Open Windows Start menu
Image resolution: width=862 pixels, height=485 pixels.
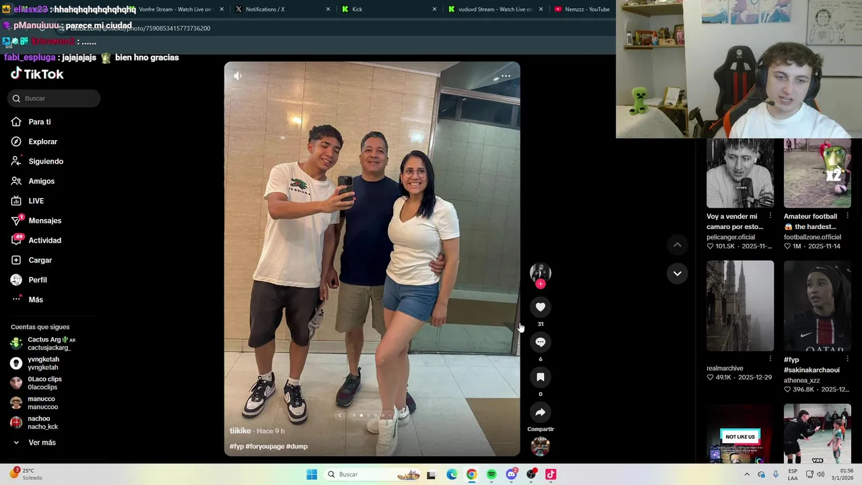312,474
